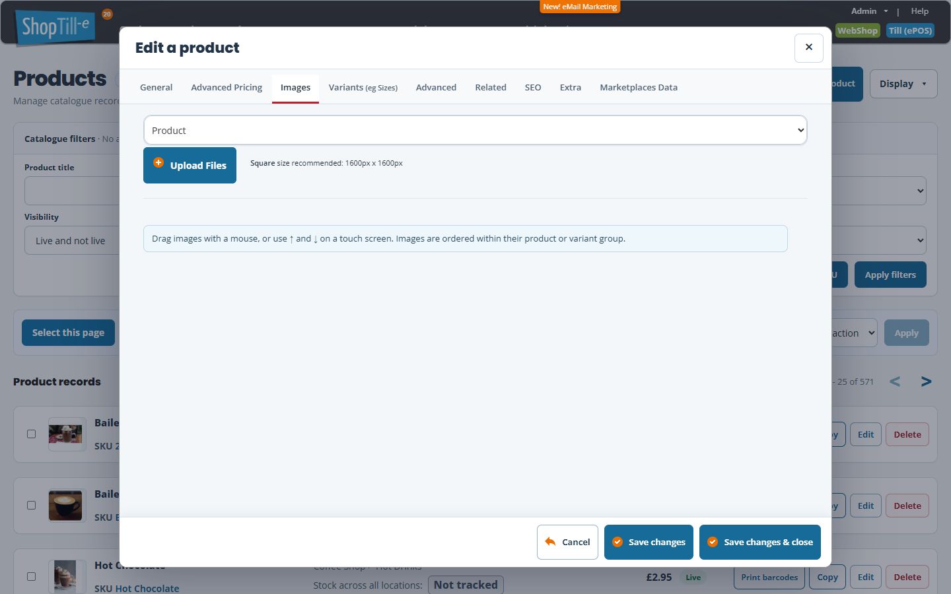Open the Advanced tab
This screenshot has width=951, height=594.
[x=436, y=87]
